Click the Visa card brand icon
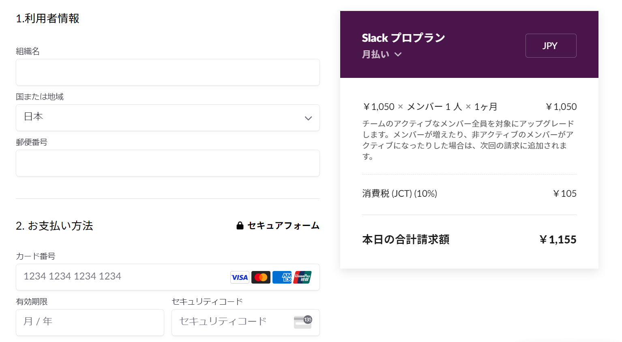This screenshot has height=342, width=622. [240, 277]
